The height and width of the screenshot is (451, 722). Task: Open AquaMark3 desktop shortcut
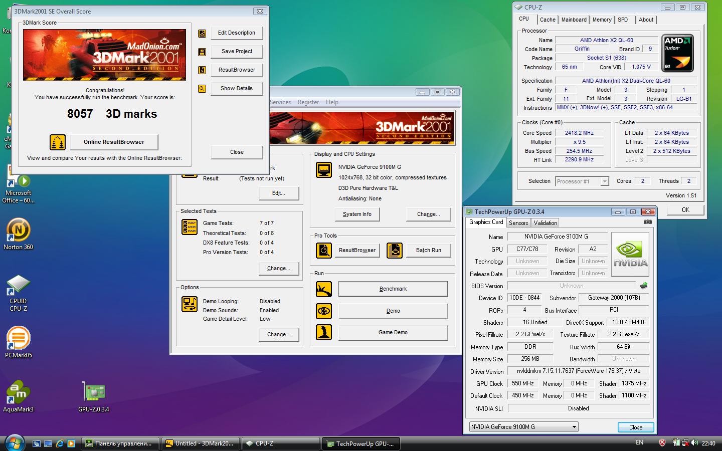[19, 396]
